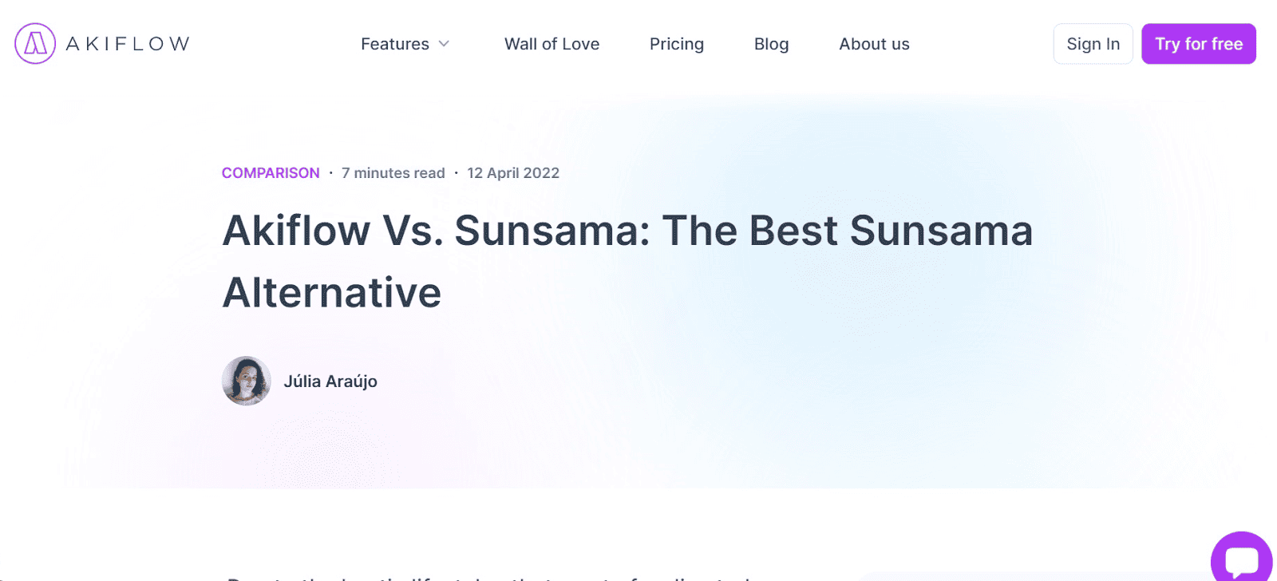Click the author name Júlia Araújo
Viewport: 1277px width, 581px height.
pos(331,381)
